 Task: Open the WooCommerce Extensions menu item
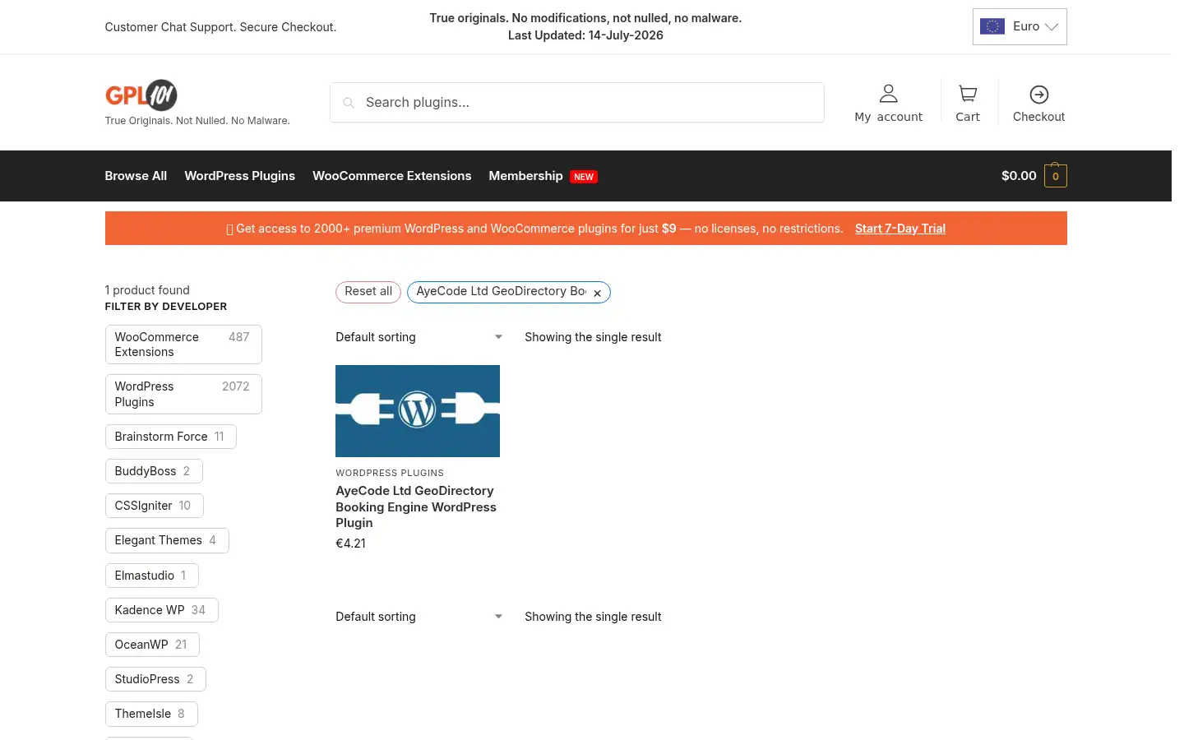pyautogui.click(x=392, y=176)
